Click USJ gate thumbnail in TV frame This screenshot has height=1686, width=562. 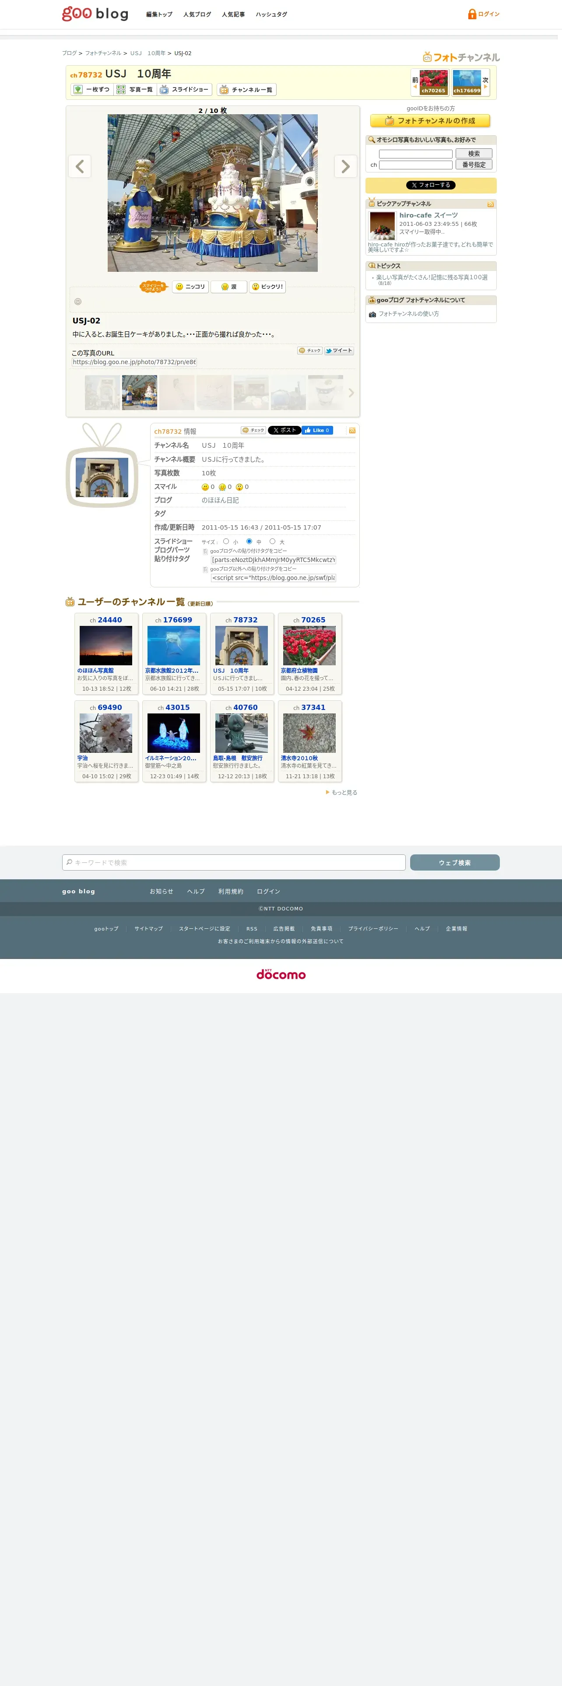102,478
